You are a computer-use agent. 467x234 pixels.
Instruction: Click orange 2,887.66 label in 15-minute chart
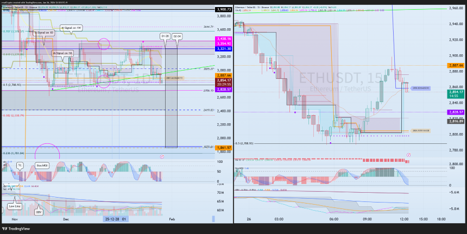[456, 65]
